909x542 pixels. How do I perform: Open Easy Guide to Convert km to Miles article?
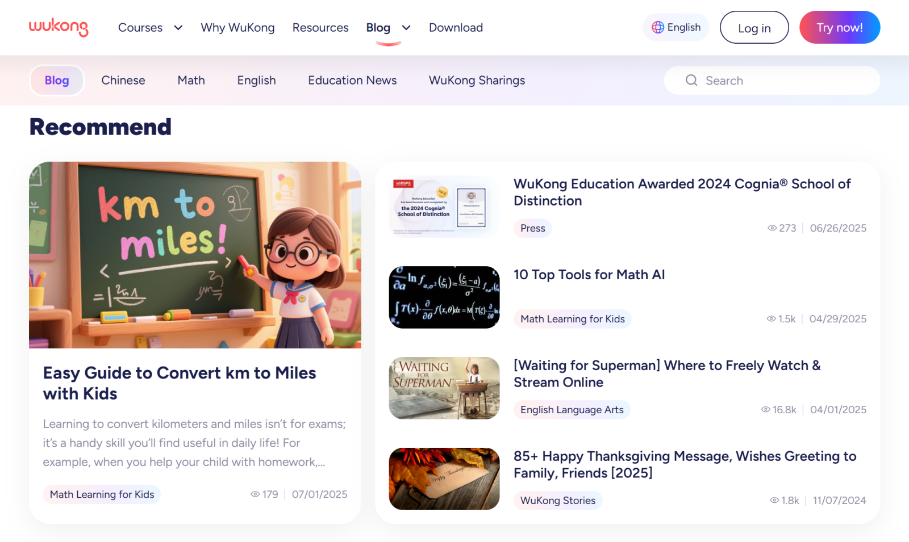pos(180,383)
